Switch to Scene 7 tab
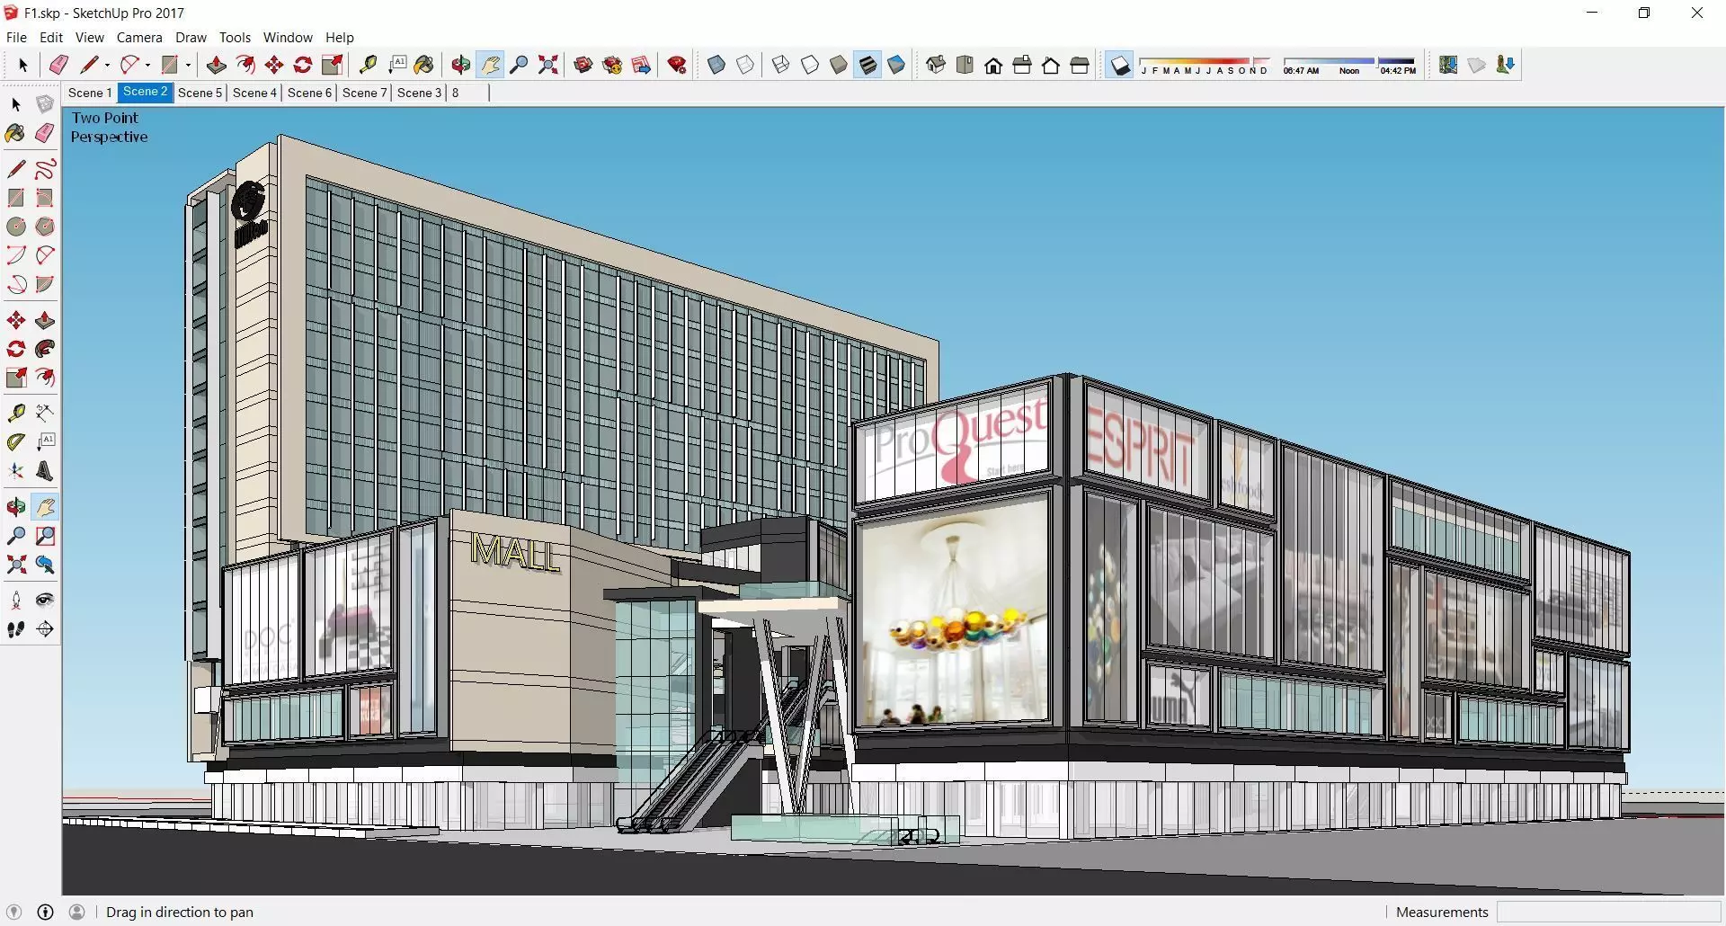Screen dimensions: 1726x926 click(364, 93)
